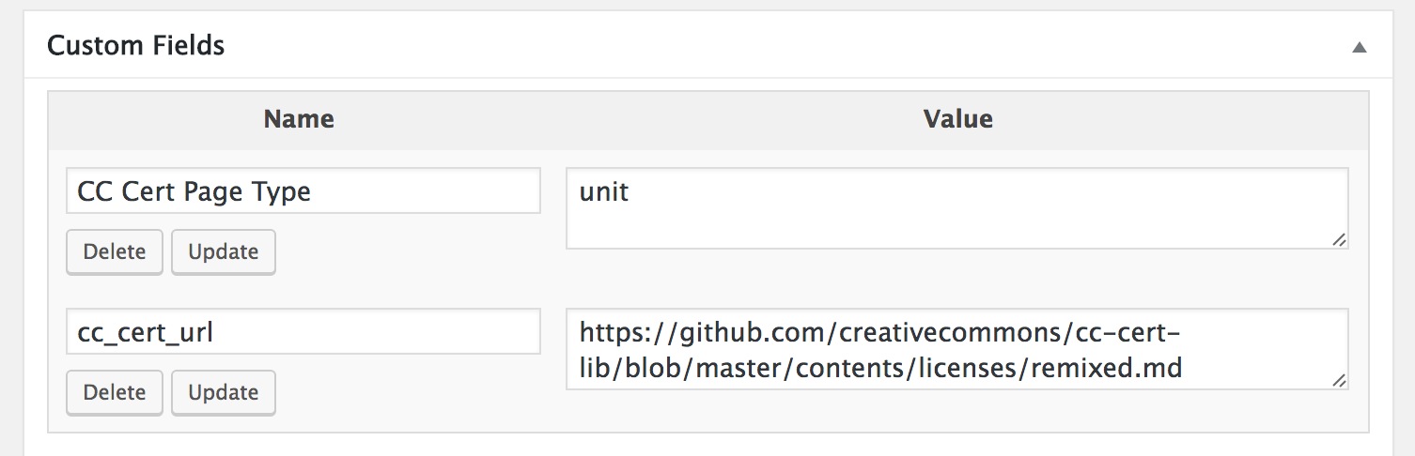The width and height of the screenshot is (1415, 456).
Task: Click the Value column header
Action: coord(957,119)
